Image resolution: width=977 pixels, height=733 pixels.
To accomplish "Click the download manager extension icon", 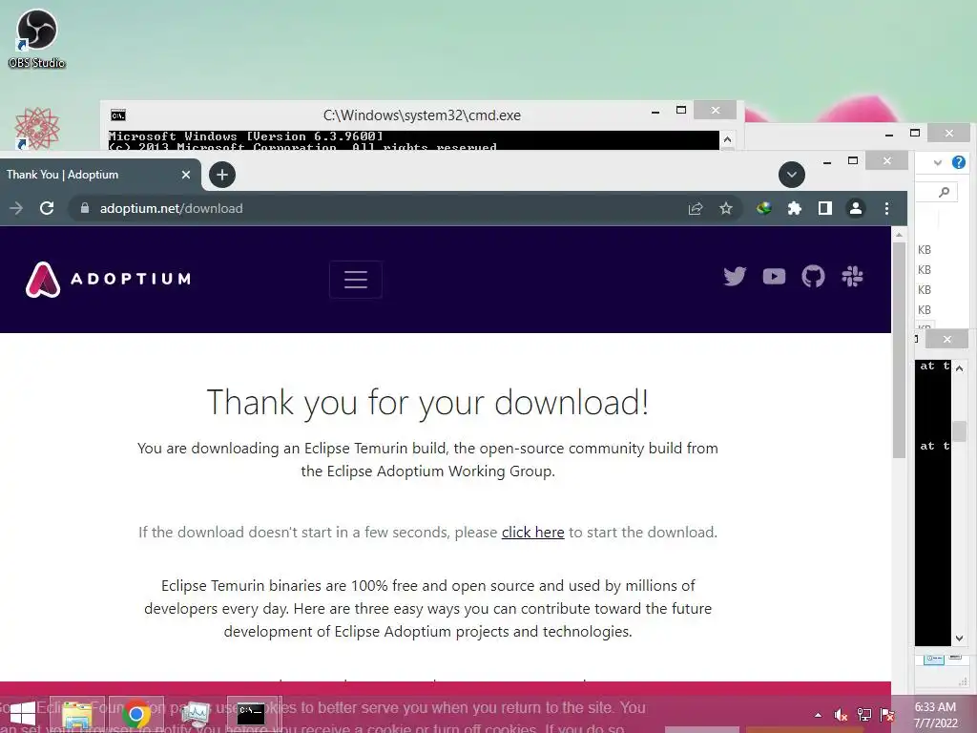I will click(x=764, y=208).
